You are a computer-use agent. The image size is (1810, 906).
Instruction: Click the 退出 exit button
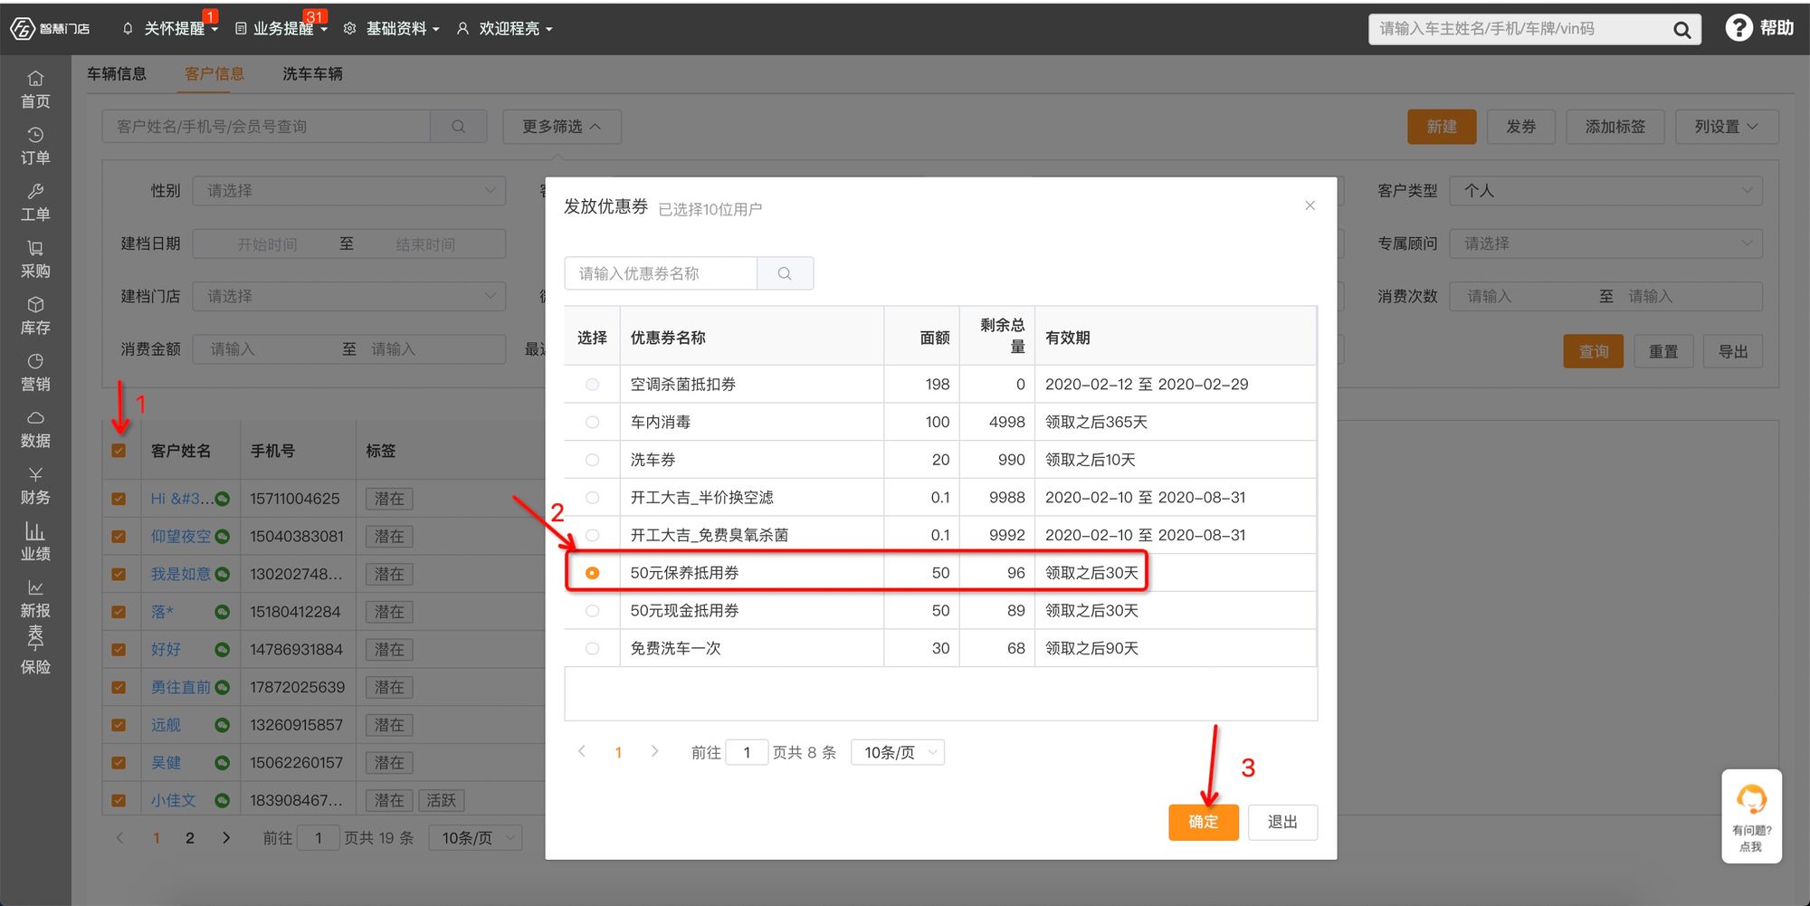point(1282,822)
